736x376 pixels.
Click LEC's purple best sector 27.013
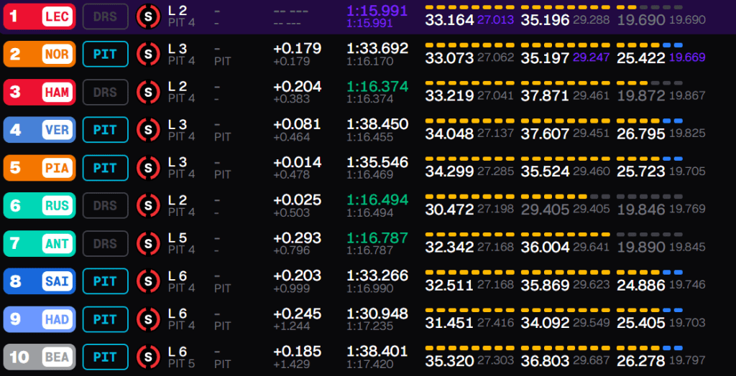[x=496, y=19]
